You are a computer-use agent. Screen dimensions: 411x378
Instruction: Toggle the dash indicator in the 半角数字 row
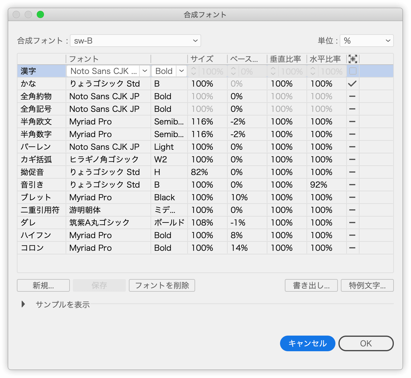(x=352, y=134)
